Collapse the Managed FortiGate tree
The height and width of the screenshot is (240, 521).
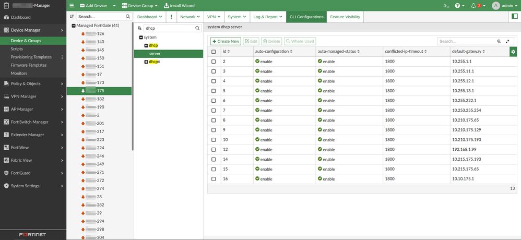click(x=74, y=26)
